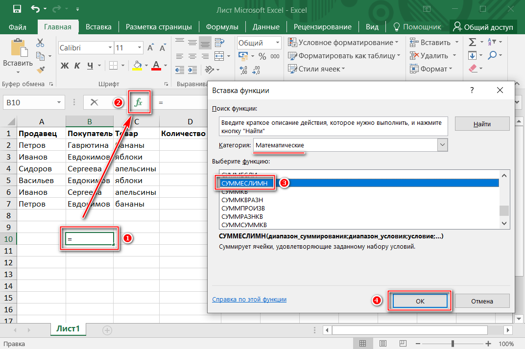
Task: Save the workbook with the floppy icon
Action: [17, 9]
